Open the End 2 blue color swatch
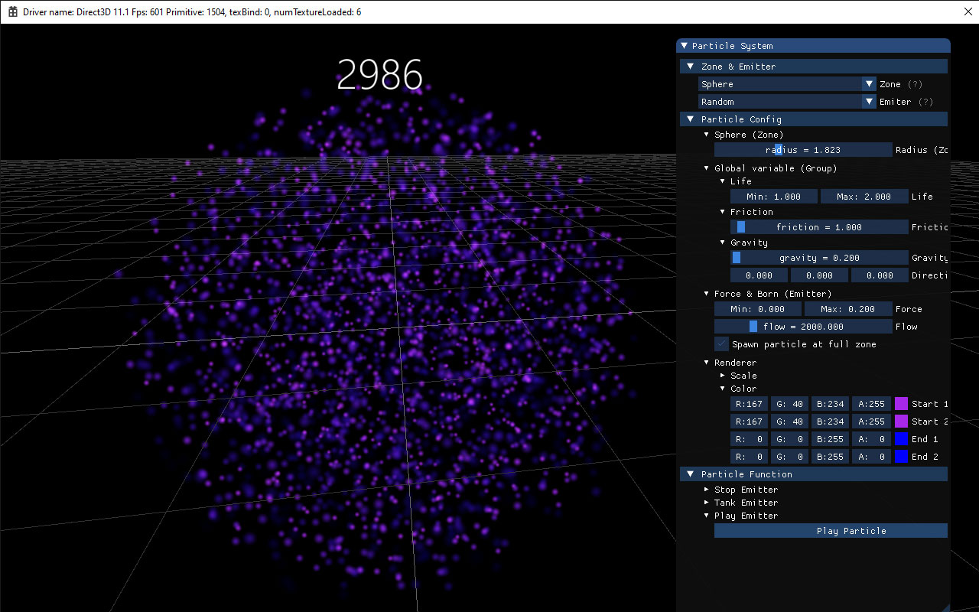The height and width of the screenshot is (612, 979). tap(901, 457)
